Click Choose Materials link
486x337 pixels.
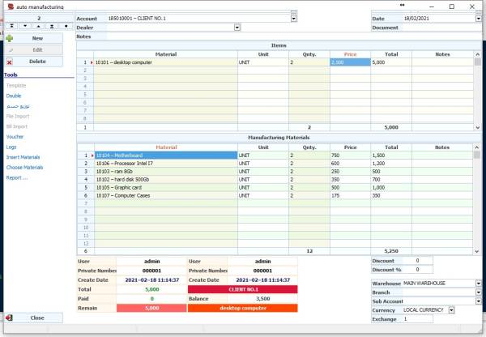[24, 168]
